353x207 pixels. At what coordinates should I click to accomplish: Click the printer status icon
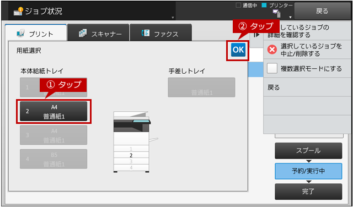tap(277, 13)
